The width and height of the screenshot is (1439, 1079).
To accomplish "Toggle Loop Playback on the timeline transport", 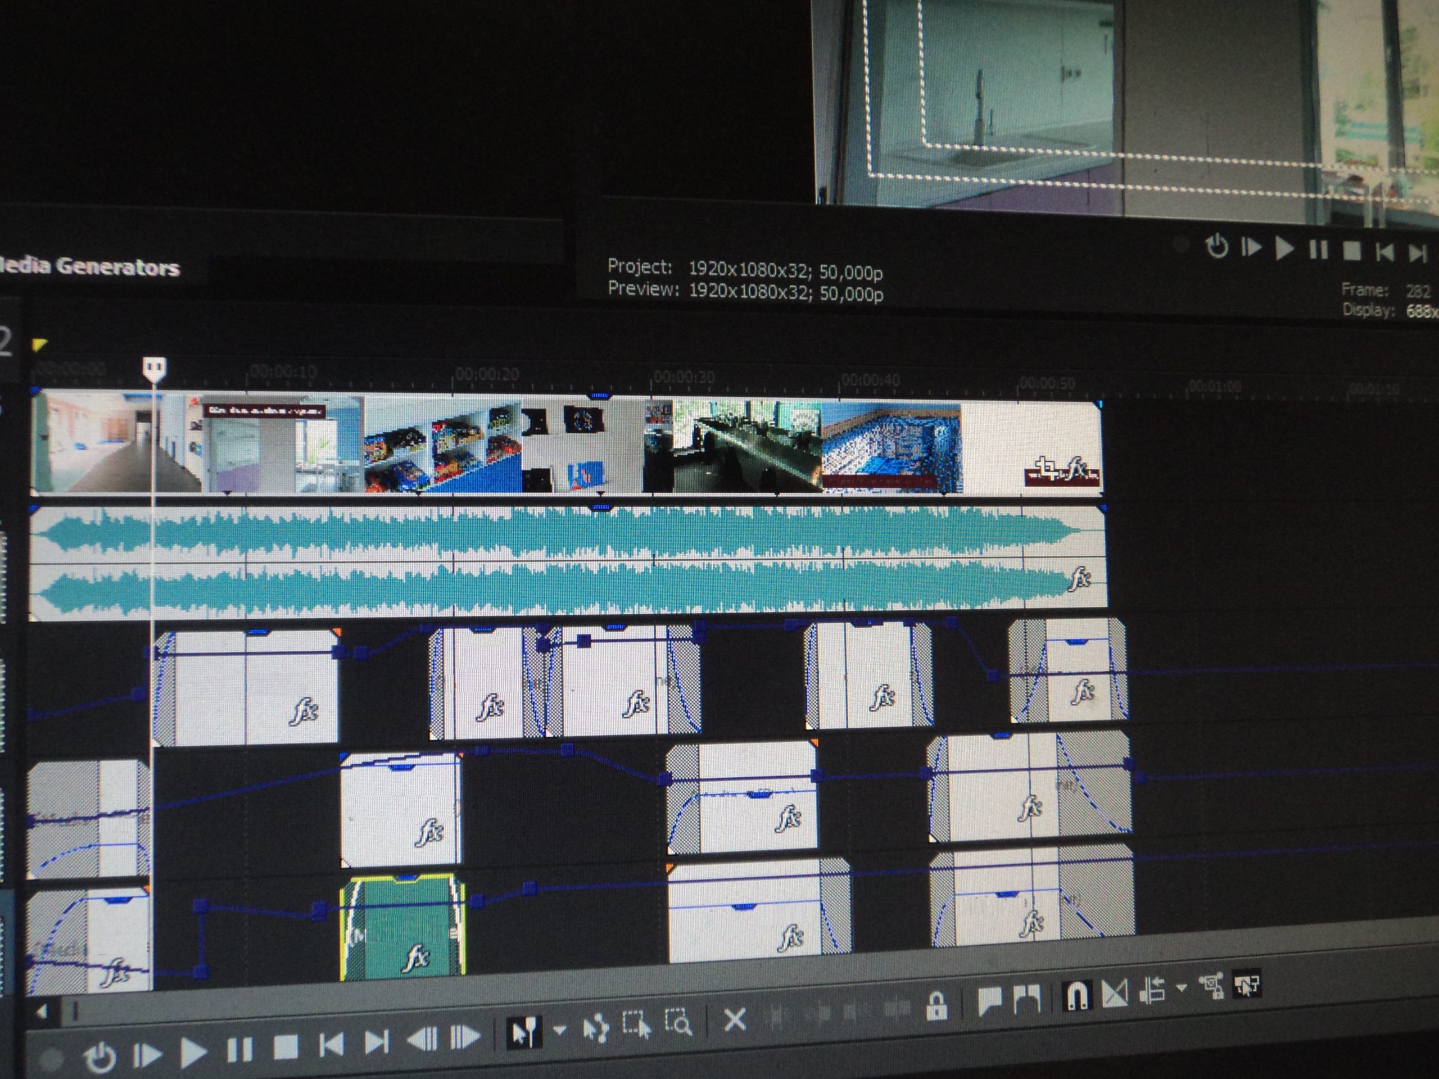I will [100, 1057].
